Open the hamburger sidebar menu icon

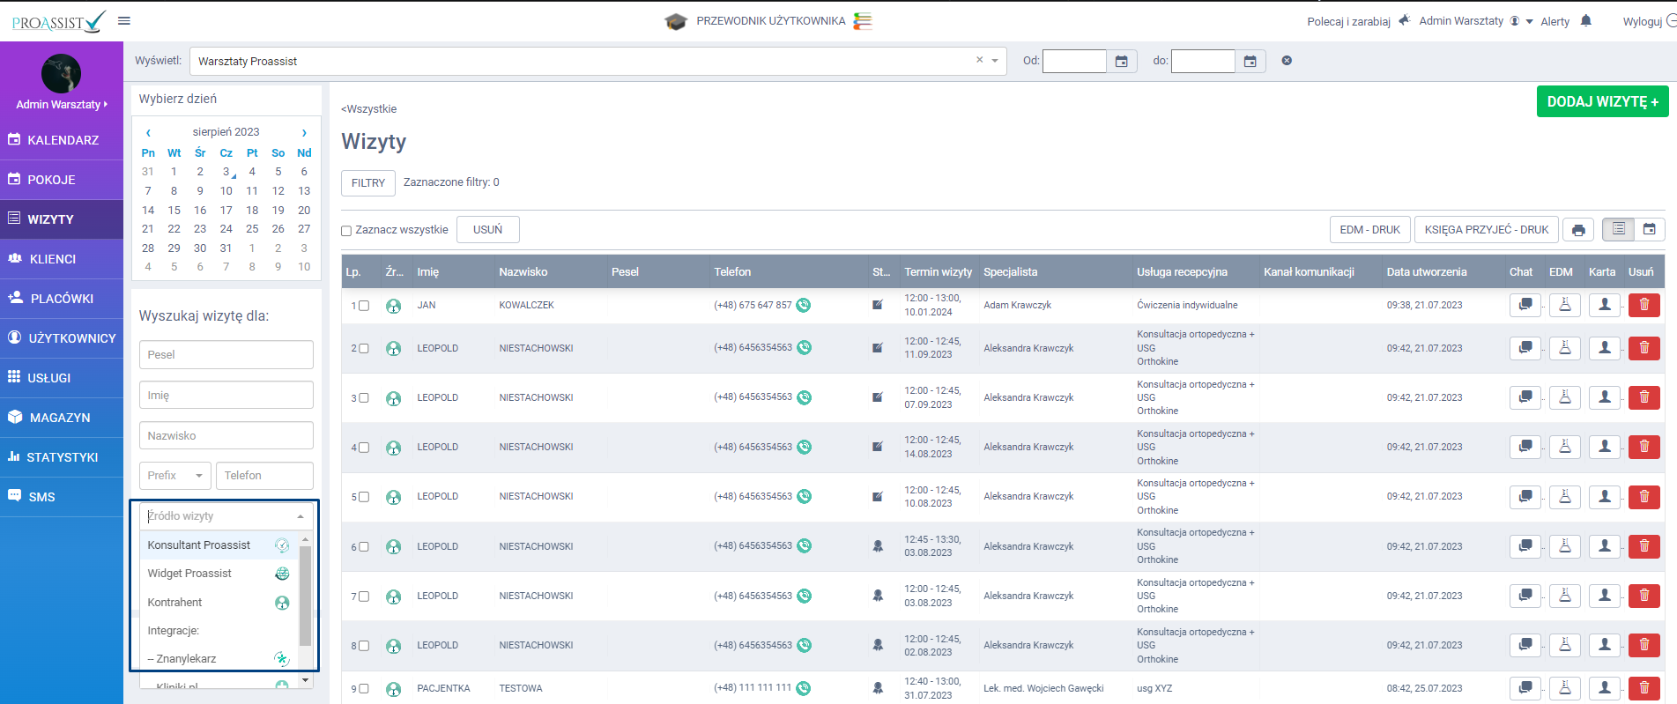[x=124, y=21]
